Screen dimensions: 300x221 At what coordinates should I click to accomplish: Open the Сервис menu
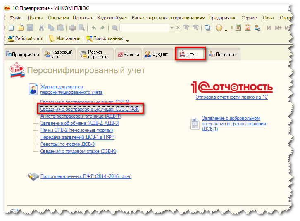249,18
